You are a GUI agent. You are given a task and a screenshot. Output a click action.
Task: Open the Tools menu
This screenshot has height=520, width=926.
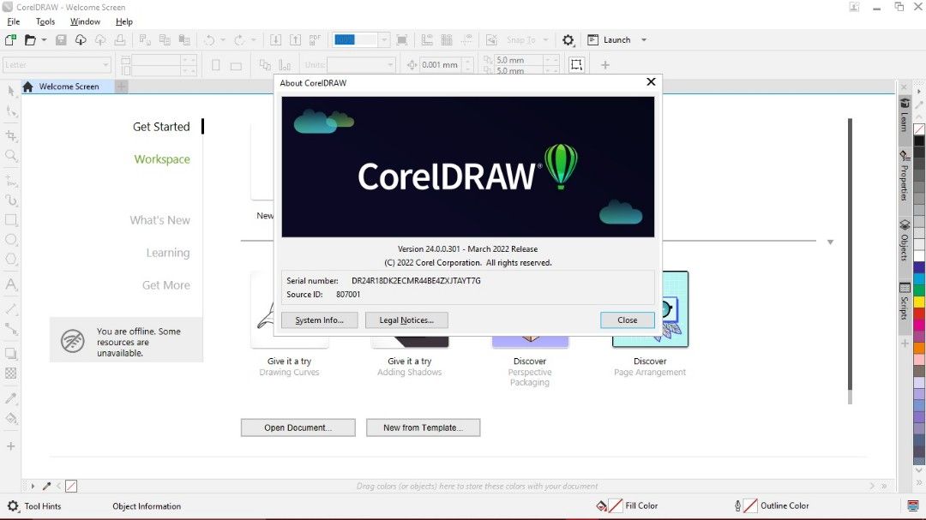(45, 21)
